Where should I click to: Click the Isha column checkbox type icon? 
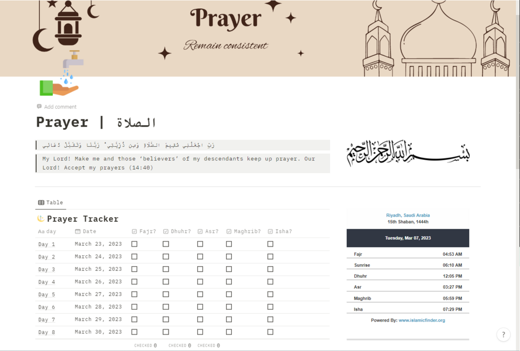(270, 232)
